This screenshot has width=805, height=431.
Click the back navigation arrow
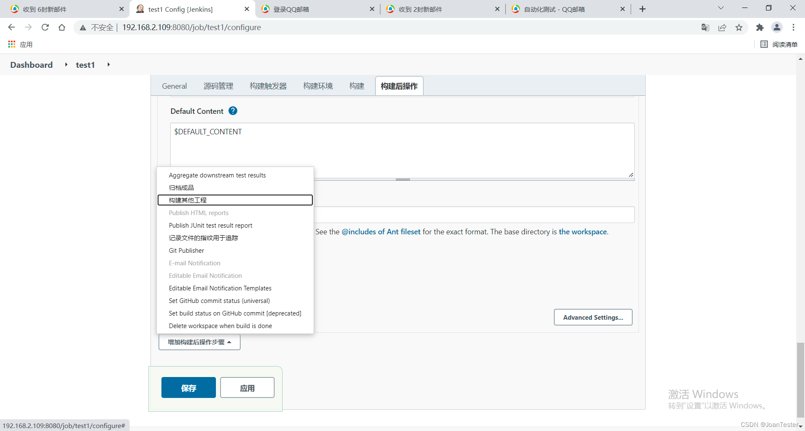pyautogui.click(x=11, y=27)
